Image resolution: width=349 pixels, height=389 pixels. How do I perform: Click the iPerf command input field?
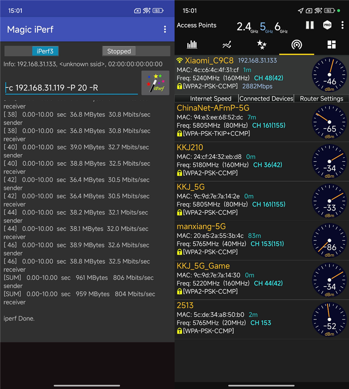pyautogui.click(x=72, y=88)
